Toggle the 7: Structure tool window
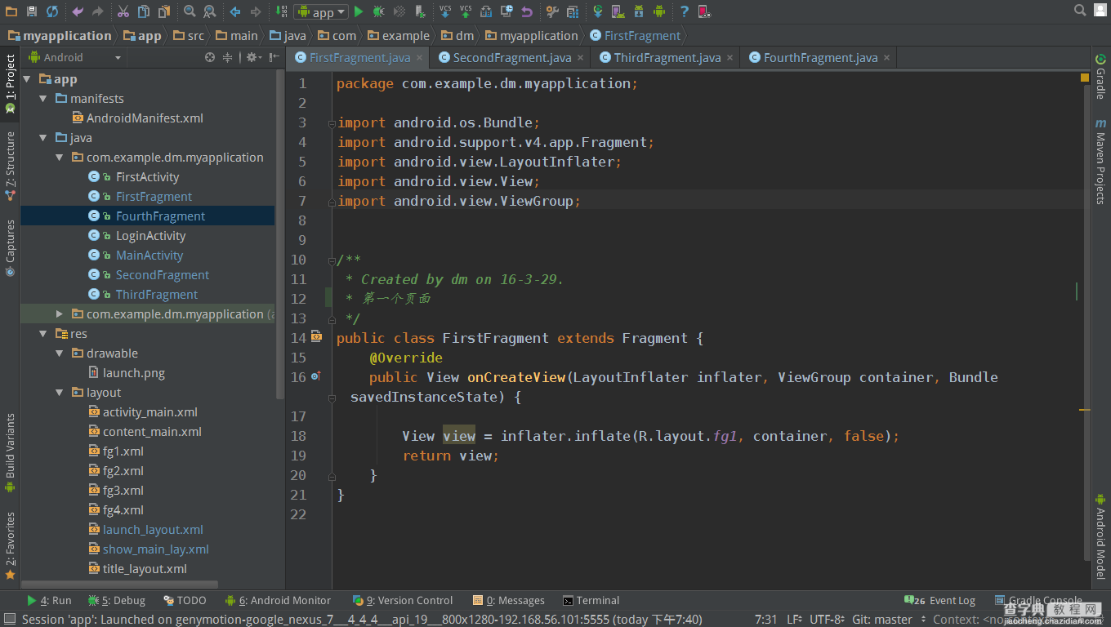The image size is (1111, 627). pyautogui.click(x=10, y=165)
